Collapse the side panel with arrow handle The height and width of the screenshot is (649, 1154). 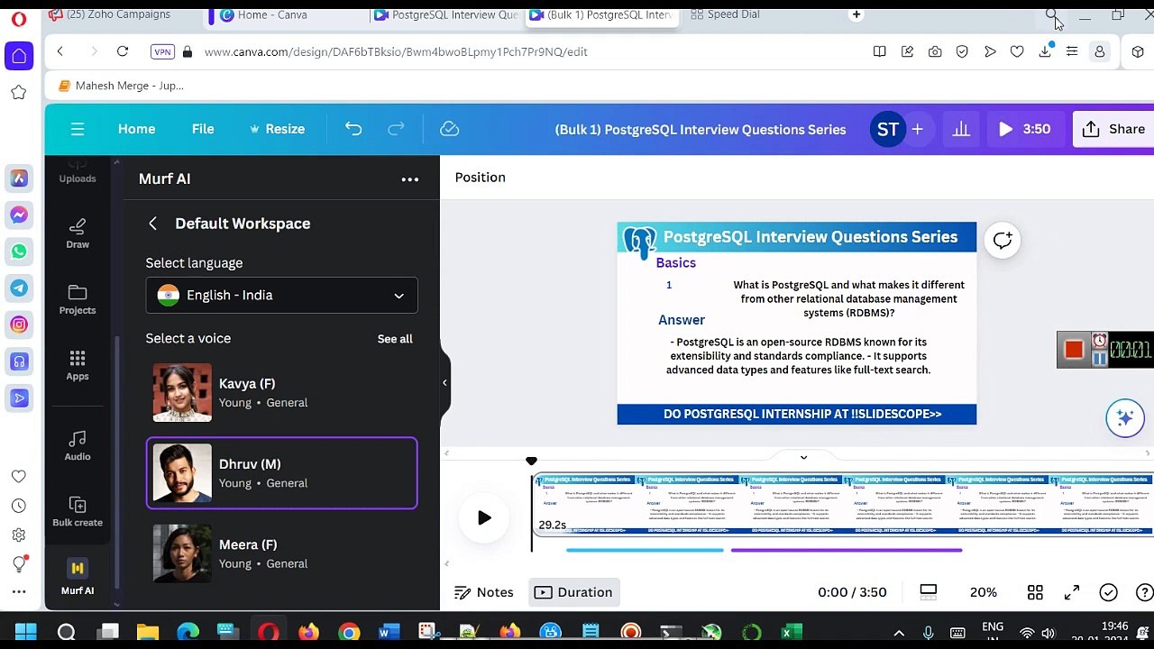444,383
